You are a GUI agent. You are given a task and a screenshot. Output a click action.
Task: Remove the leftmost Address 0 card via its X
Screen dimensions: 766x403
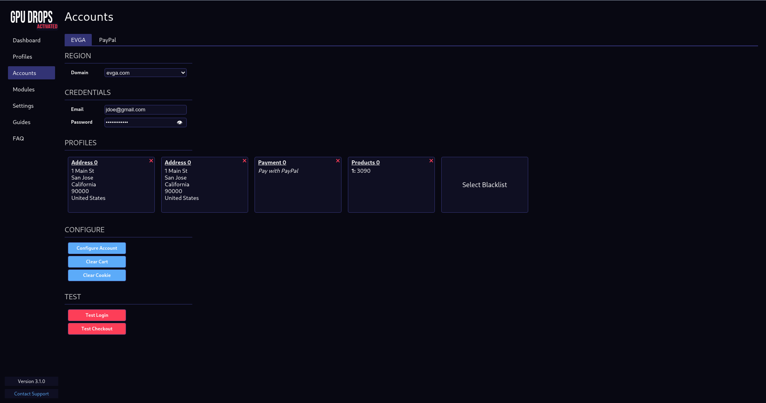tap(151, 161)
